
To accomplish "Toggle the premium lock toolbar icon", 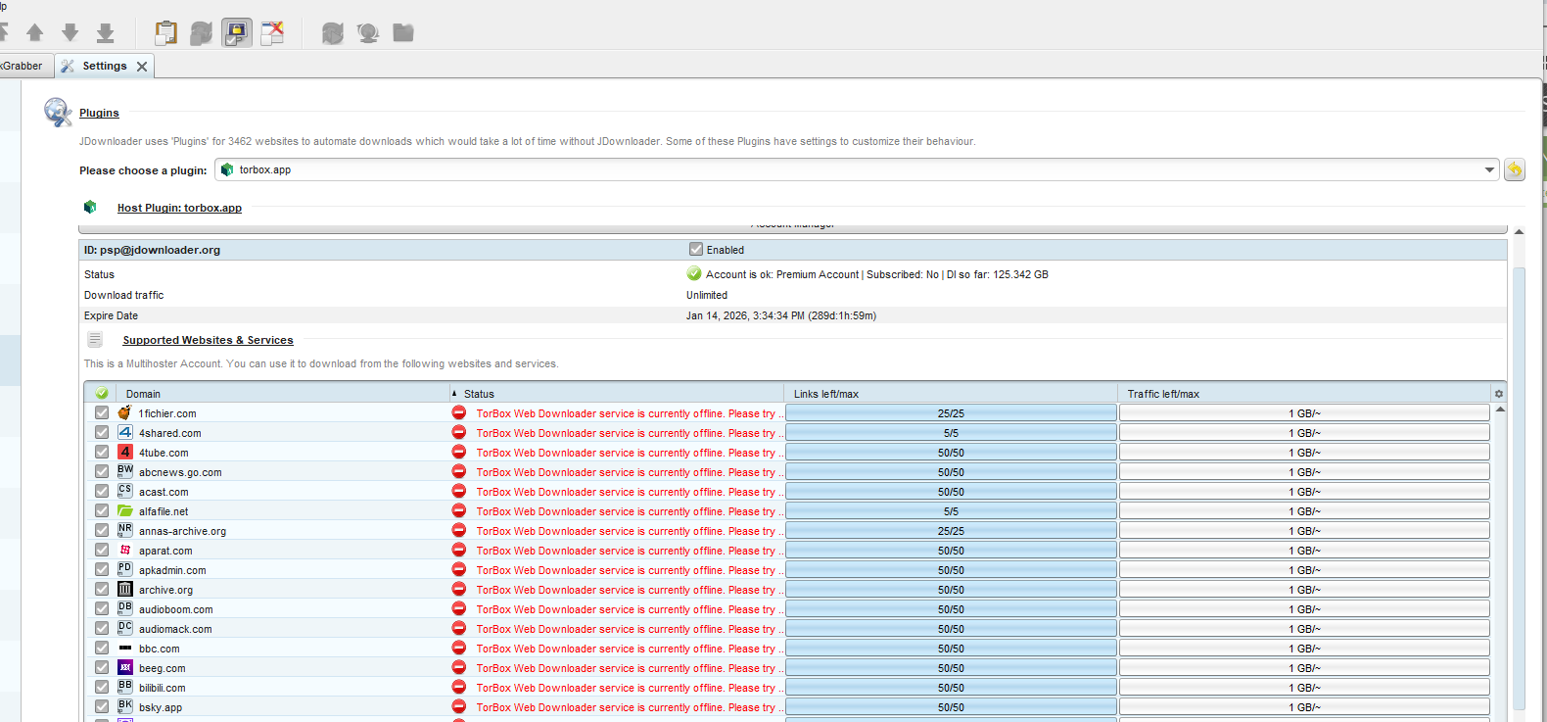I will click(x=237, y=33).
